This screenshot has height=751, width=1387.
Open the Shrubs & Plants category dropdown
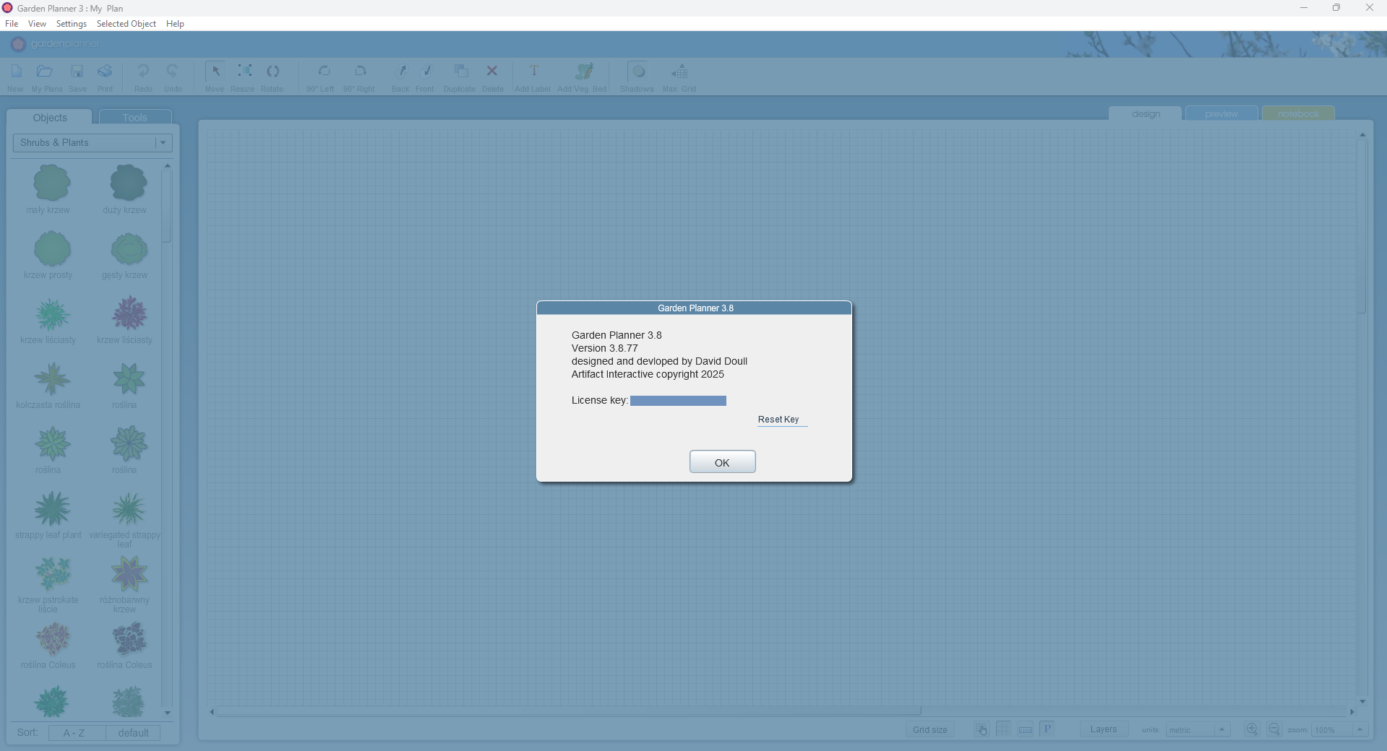pyautogui.click(x=93, y=143)
